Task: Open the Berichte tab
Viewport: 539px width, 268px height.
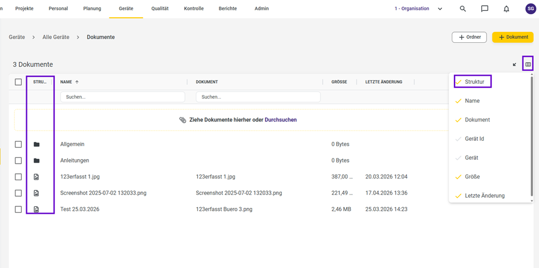Action: 228,9
